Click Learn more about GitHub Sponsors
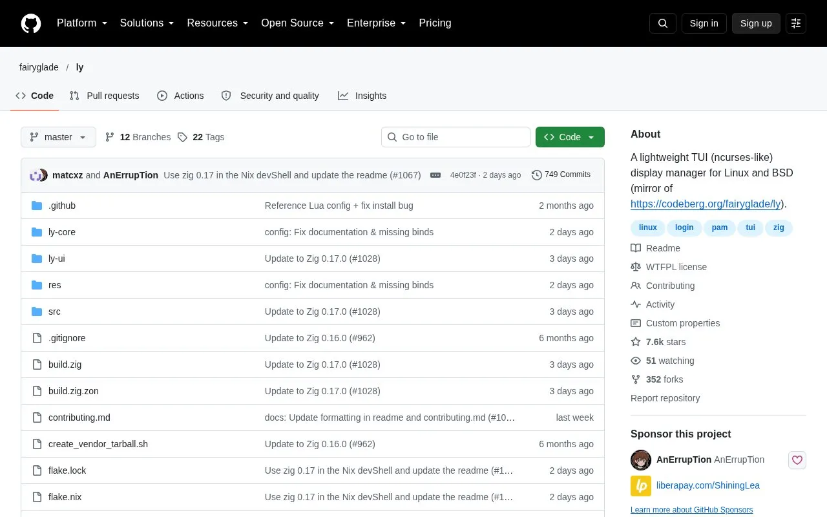Image resolution: width=827 pixels, height=517 pixels. pyautogui.click(x=691, y=510)
